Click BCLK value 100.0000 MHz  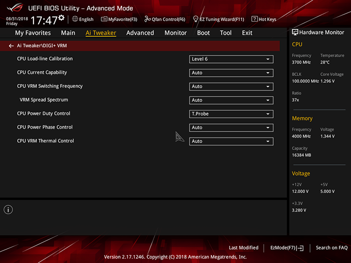[x=305, y=81]
